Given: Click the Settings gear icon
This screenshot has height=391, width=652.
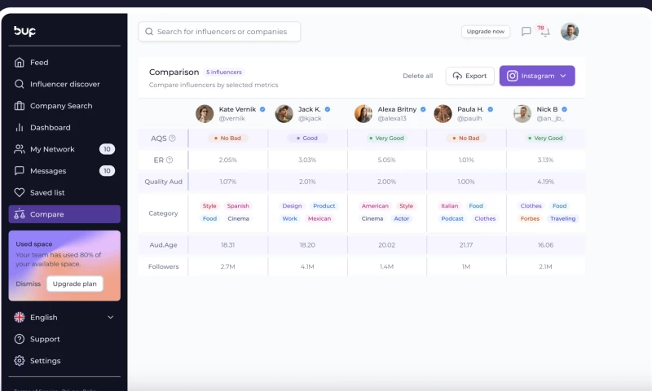Looking at the screenshot, I should point(19,361).
